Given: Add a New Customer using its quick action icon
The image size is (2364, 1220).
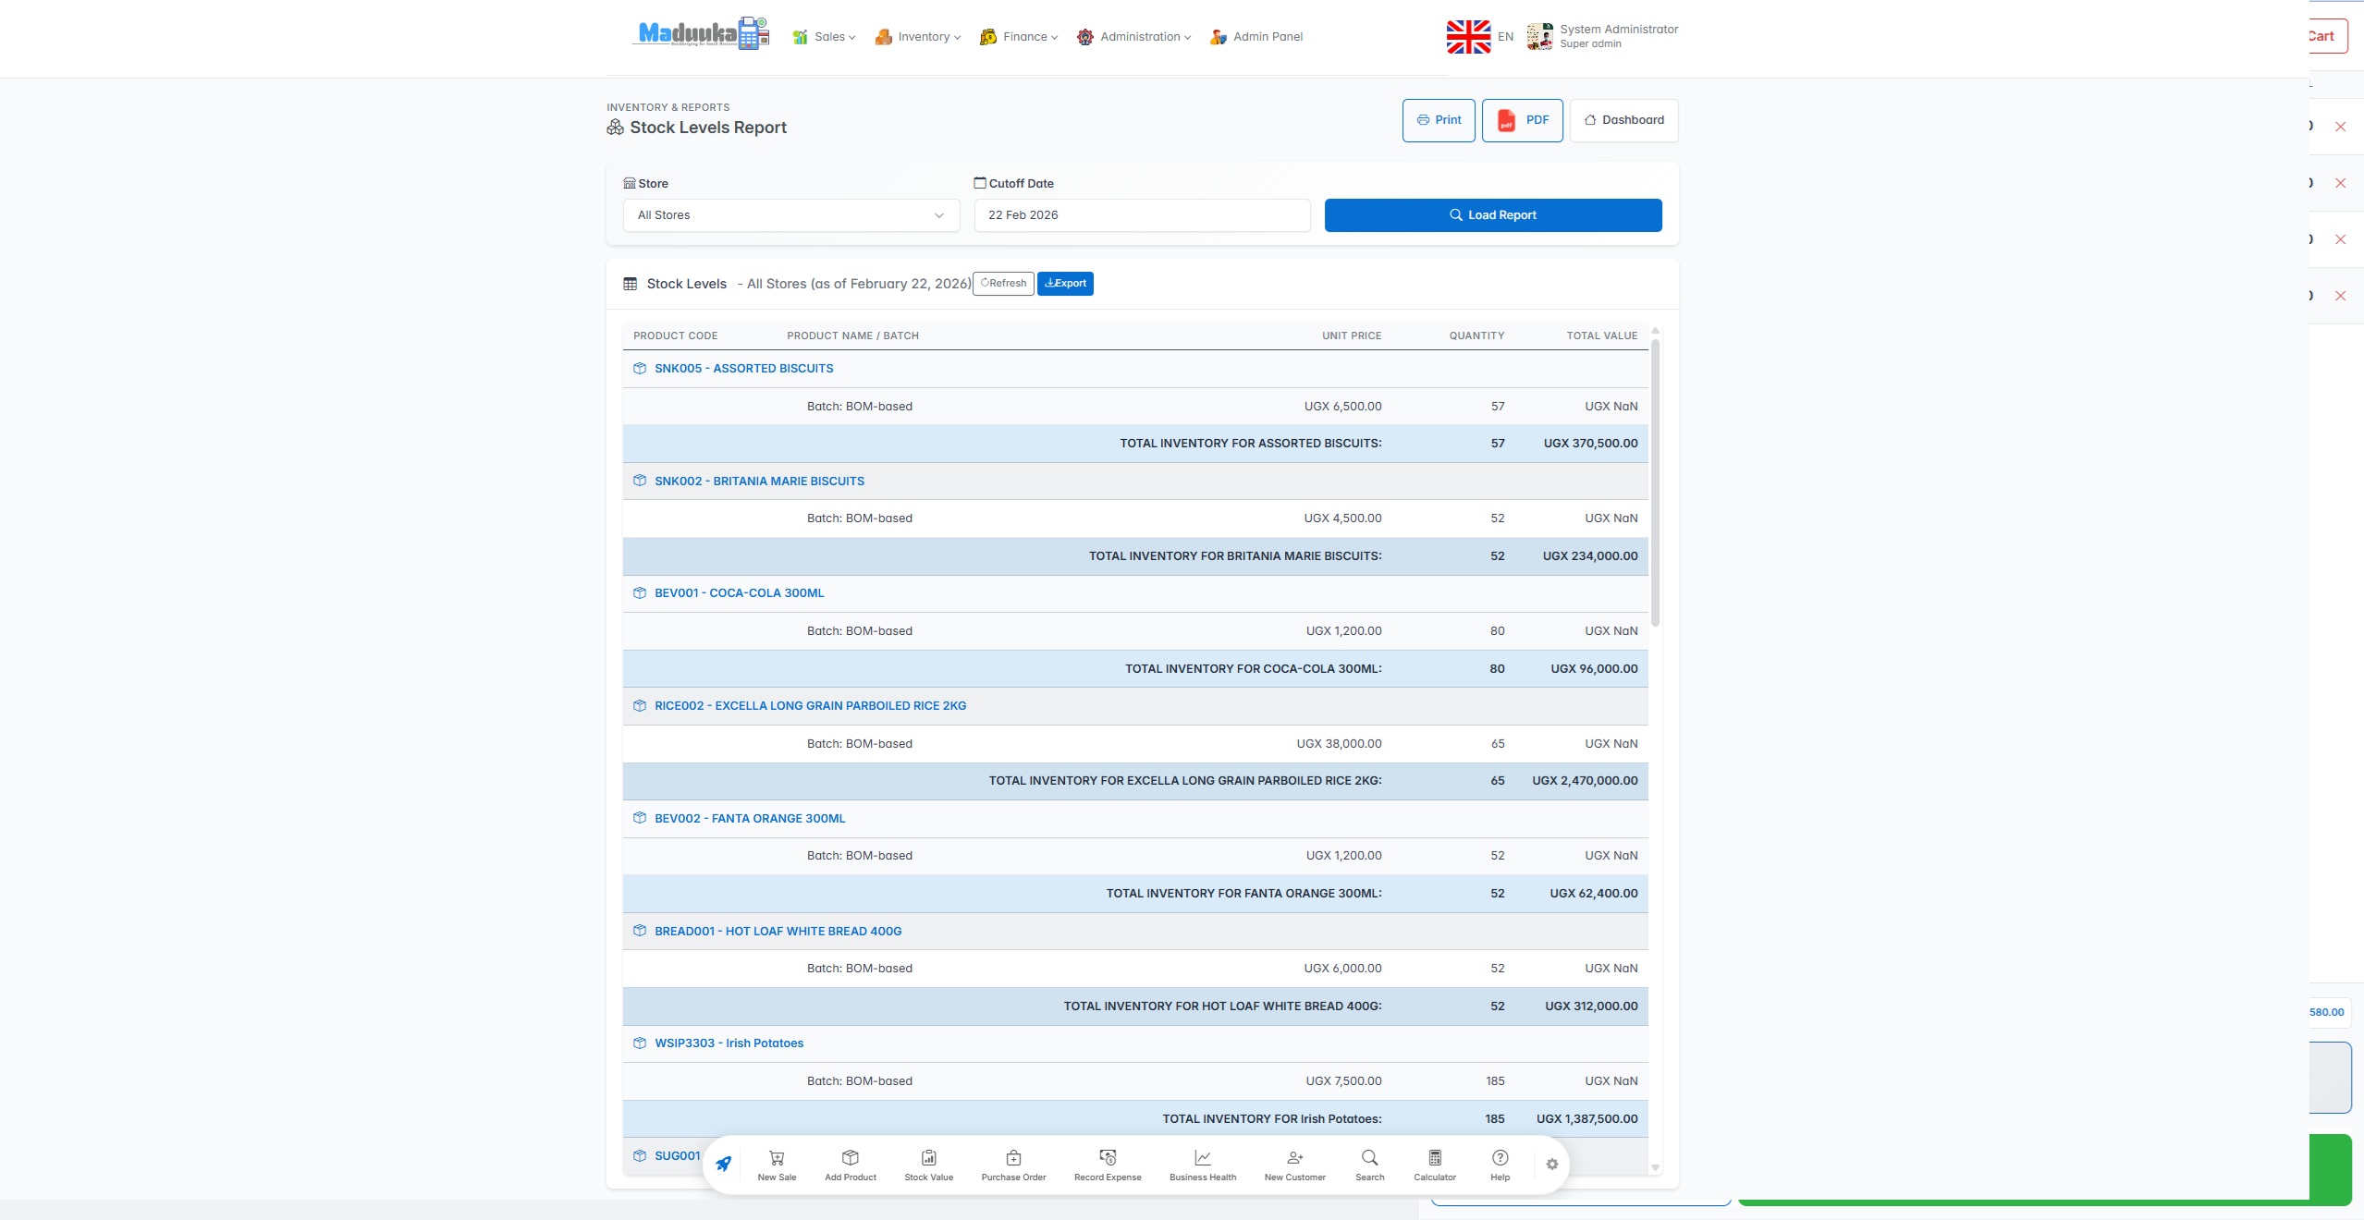Looking at the screenshot, I should pyautogui.click(x=1293, y=1164).
